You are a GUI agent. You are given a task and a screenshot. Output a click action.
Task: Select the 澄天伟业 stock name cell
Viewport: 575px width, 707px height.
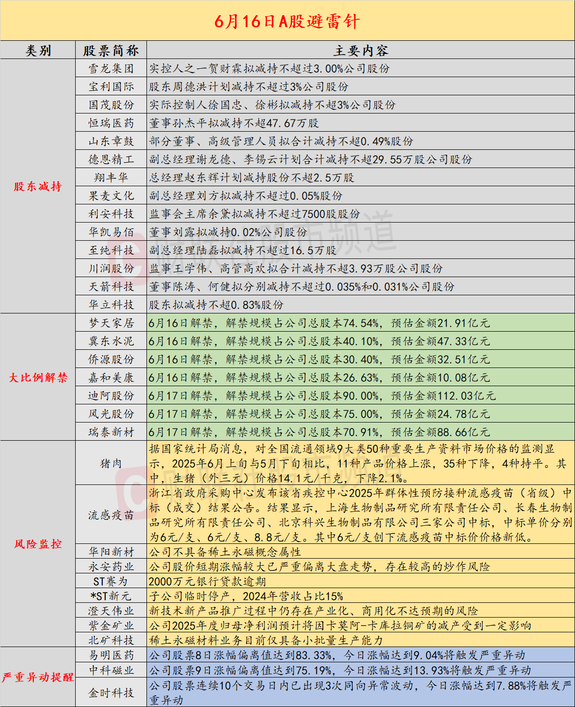[111, 611]
